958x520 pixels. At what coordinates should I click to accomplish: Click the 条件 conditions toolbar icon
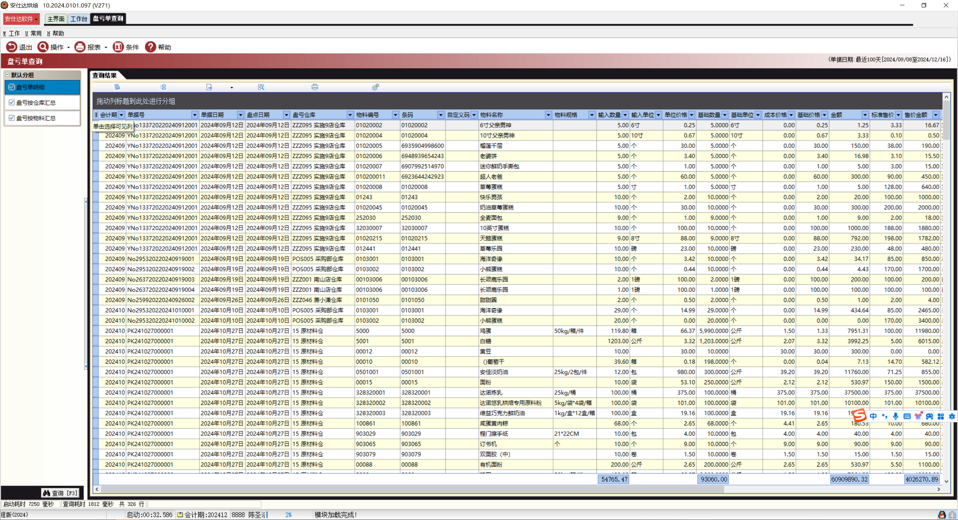[x=118, y=47]
